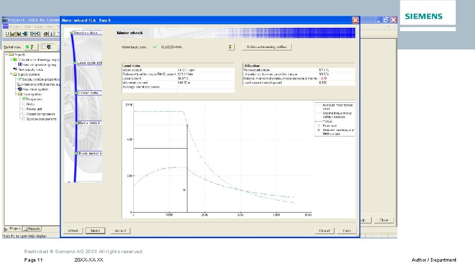Close the Motor wizard dialog

coord(355,20)
